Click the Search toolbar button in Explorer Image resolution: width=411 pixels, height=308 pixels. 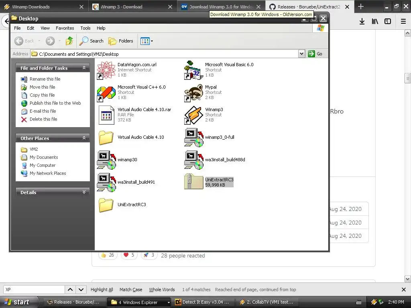point(92,41)
